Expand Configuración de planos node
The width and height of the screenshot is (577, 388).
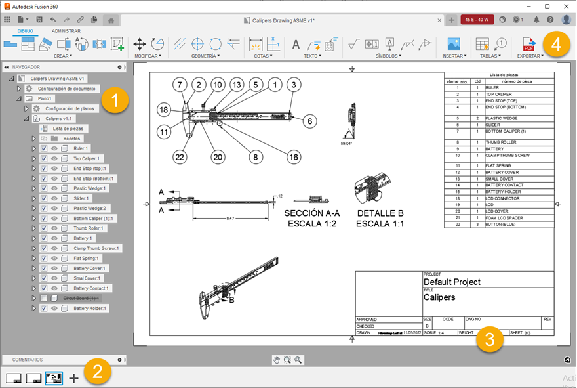[x=26, y=108]
